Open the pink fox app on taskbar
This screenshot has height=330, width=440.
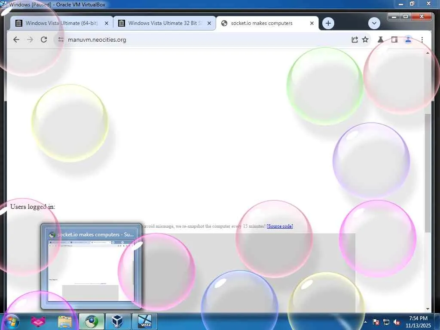38,321
